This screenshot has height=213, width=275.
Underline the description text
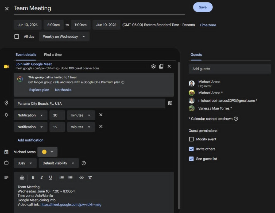[51, 177]
